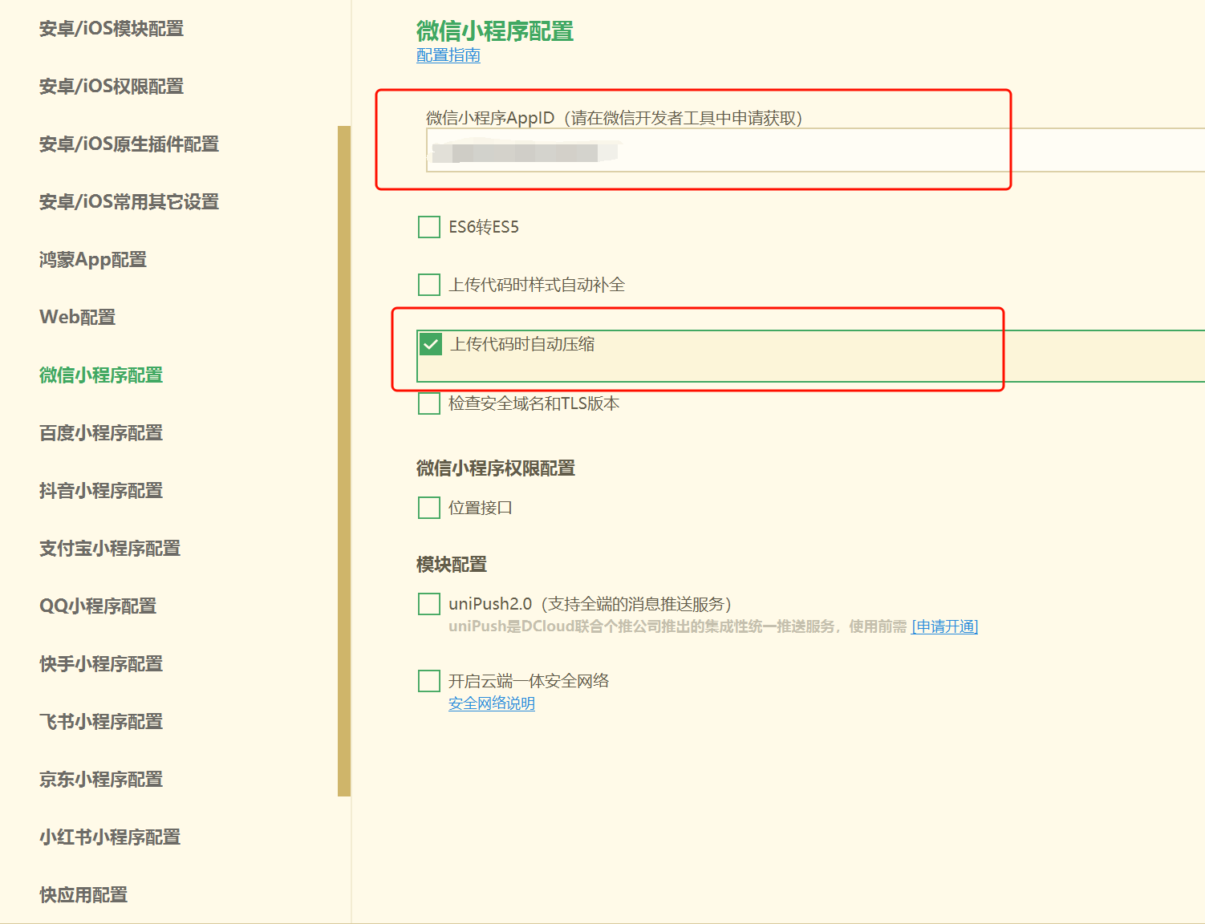The image size is (1205, 924).
Task: Enable 上传代码时样式自动补全 checkbox
Action: (x=429, y=285)
